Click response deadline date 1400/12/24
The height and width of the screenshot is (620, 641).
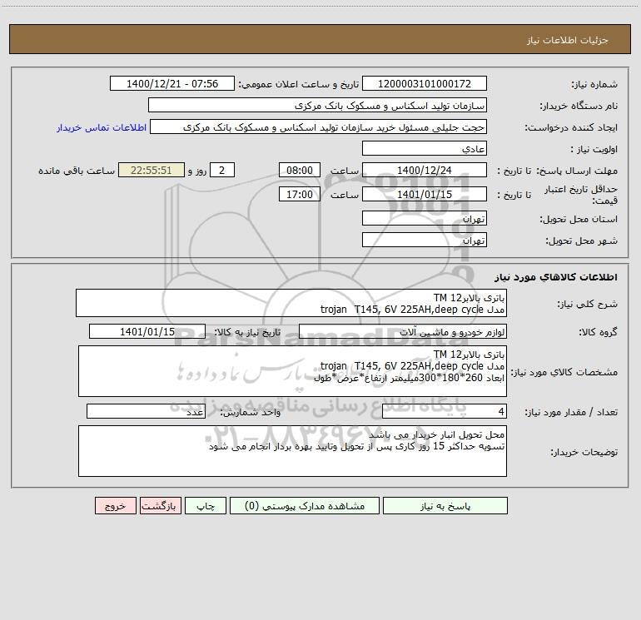pyautogui.click(x=425, y=170)
